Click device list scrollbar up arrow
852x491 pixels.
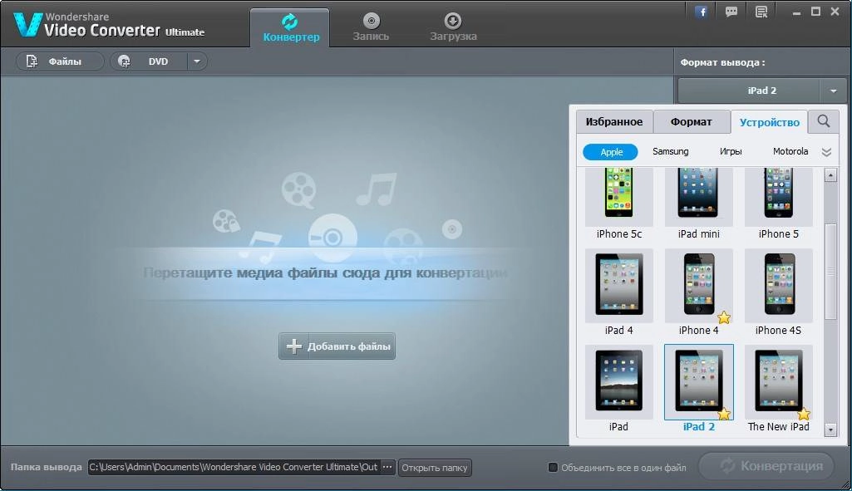point(830,175)
